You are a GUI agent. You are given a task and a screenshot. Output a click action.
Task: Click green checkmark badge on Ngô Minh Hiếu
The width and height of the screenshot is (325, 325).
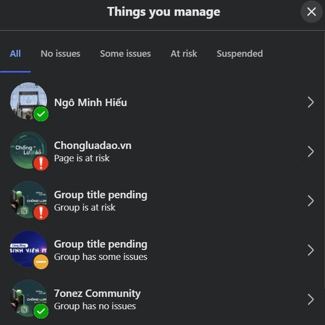(x=41, y=114)
